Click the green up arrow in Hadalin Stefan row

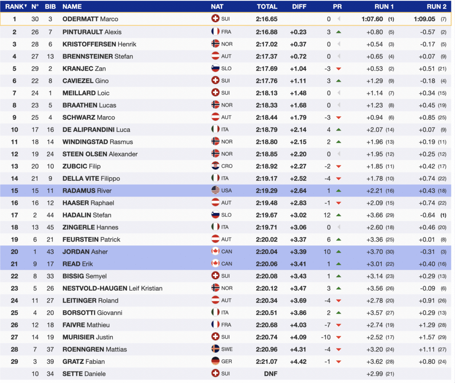point(338,215)
